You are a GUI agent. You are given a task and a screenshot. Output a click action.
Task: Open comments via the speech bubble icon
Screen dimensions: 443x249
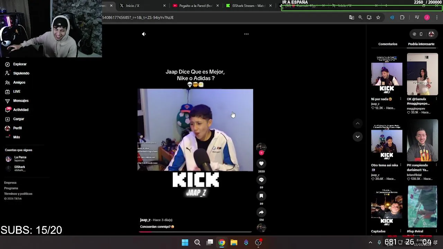[261, 179]
